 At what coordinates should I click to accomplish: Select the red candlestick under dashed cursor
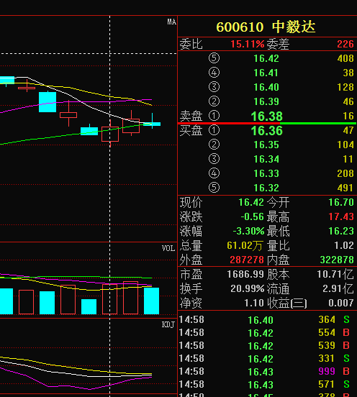click(x=110, y=134)
